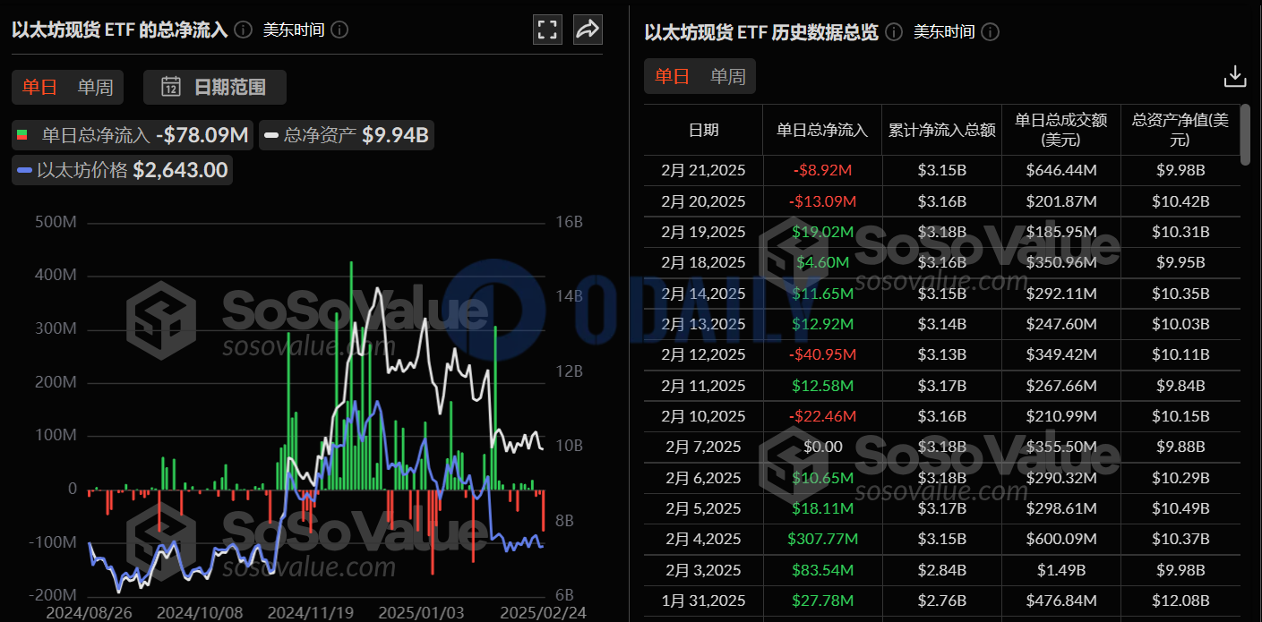Toggle 单日总净流入 legend series
1262x622 pixels.
pos(133,135)
